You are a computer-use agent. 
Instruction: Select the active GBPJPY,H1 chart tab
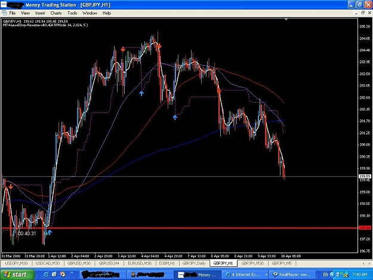[223, 263]
